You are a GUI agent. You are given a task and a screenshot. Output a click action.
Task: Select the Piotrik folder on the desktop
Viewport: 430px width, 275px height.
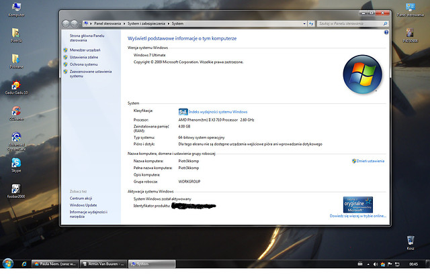(16, 35)
